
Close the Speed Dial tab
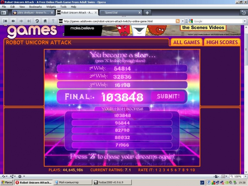pyautogui.click(x=140, y=13)
